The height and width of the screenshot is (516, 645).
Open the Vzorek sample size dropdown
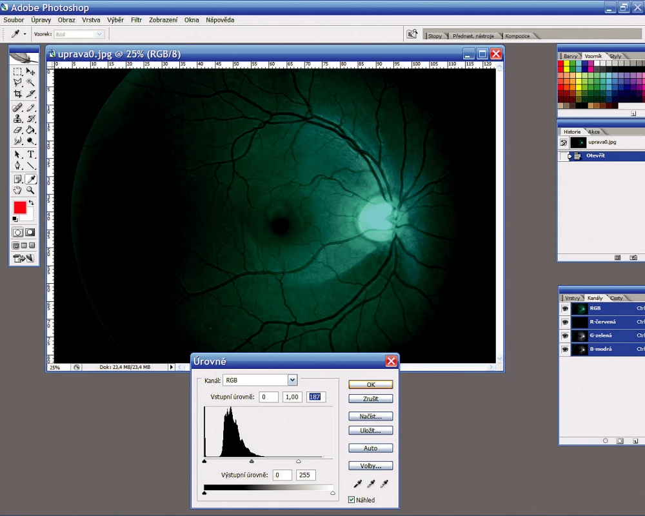(x=99, y=34)
